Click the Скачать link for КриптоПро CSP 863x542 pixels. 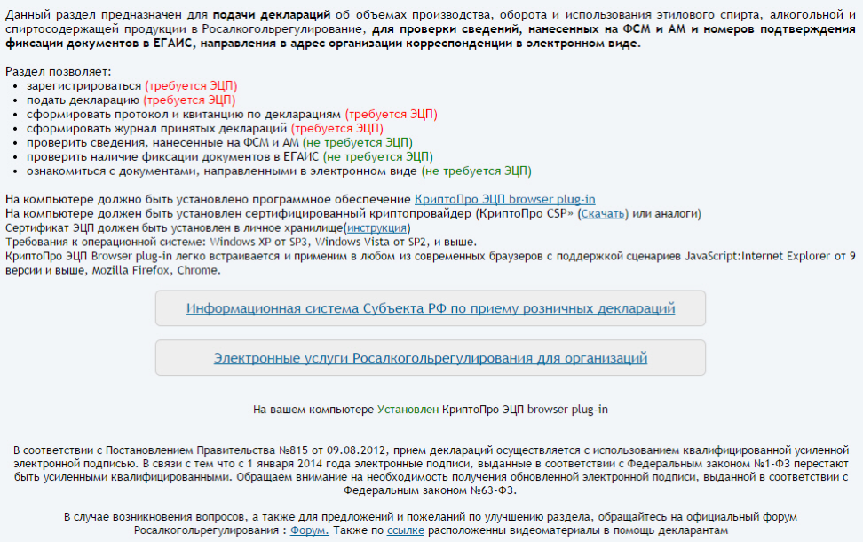coord(603,213)
